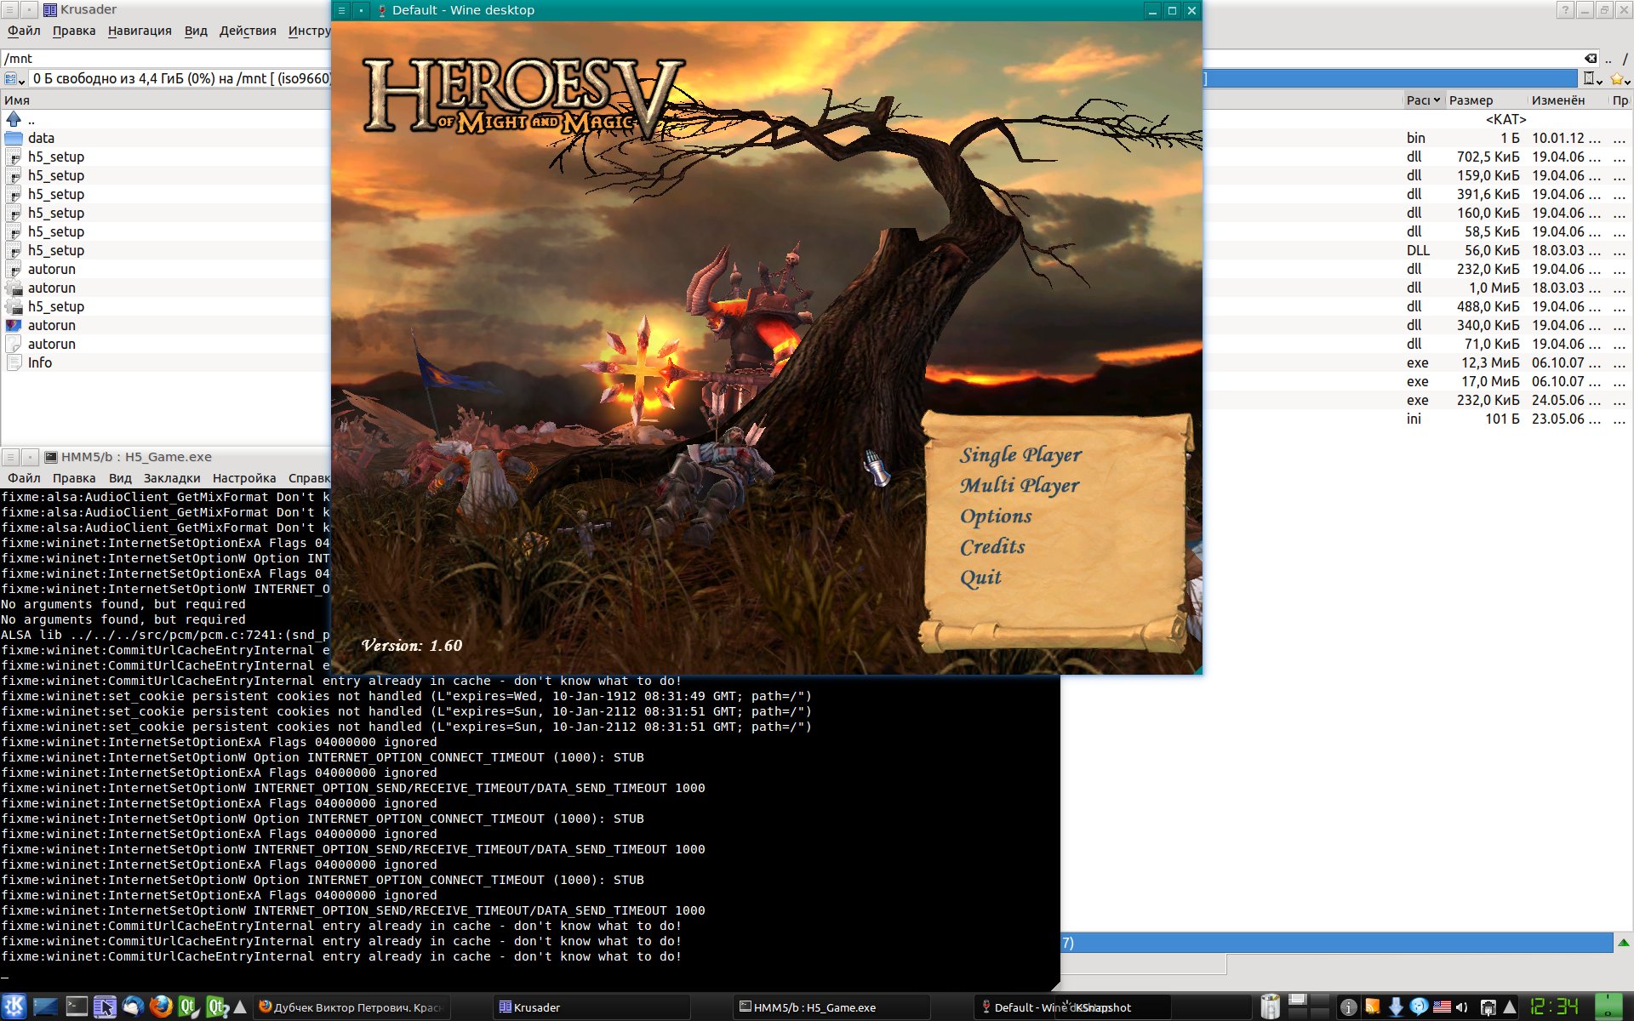Launch Firefox from the taskbar
The height and width of the screenshot is (1021, 1634).
click(x=160, y=1007)
